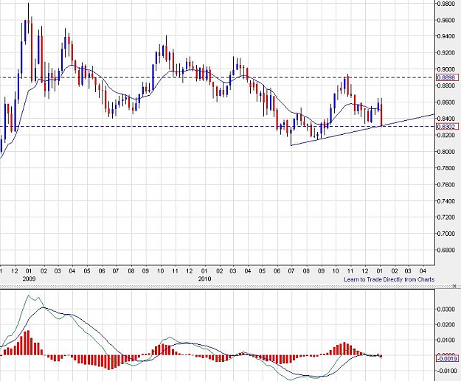Select the ascending trend line on the chart
Image resolution: width=461 pixels, height=381 pixels.
[x=362, y=130]
